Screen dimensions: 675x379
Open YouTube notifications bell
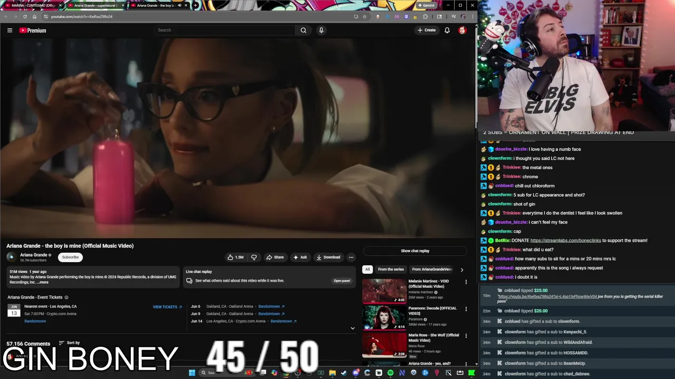click(x=447, y=30)
